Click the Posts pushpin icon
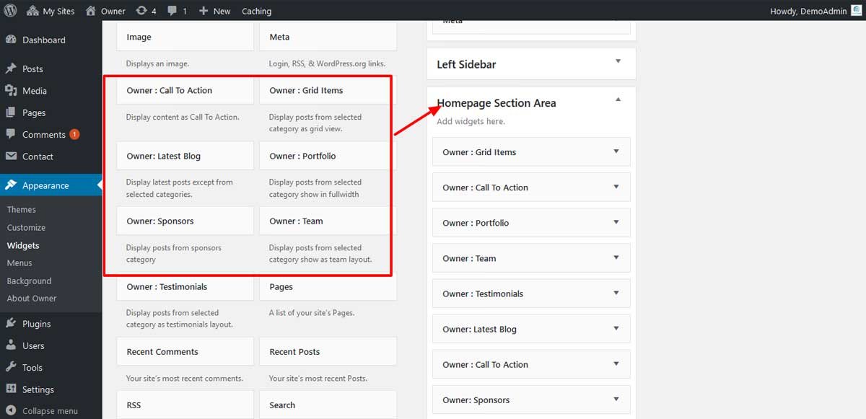 point(11,69)
